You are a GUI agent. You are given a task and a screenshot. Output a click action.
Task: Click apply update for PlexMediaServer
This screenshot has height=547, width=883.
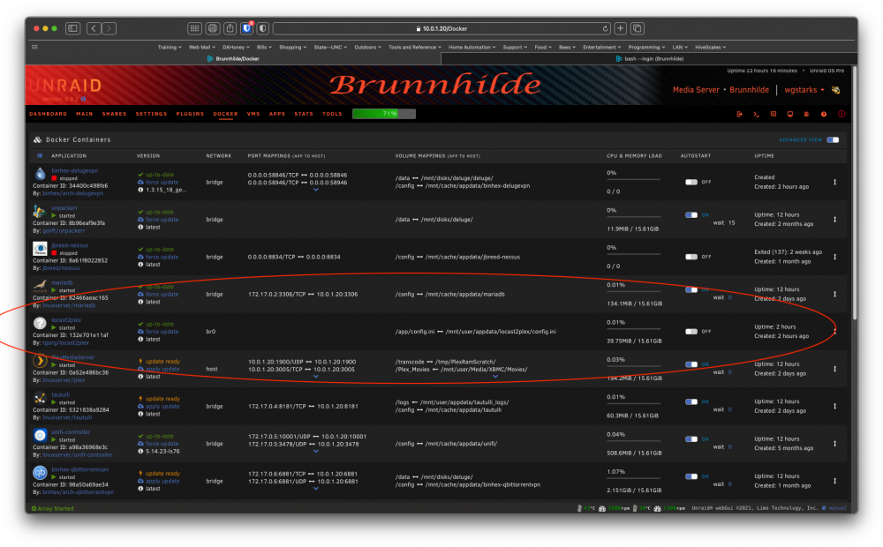coord(162,369)
